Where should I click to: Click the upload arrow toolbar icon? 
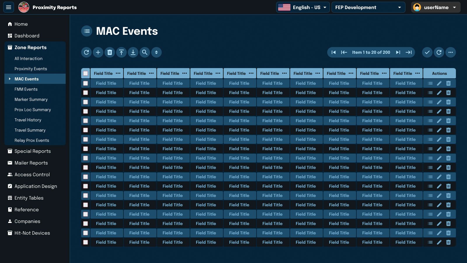pyautogui.click(x=121, y=52)
